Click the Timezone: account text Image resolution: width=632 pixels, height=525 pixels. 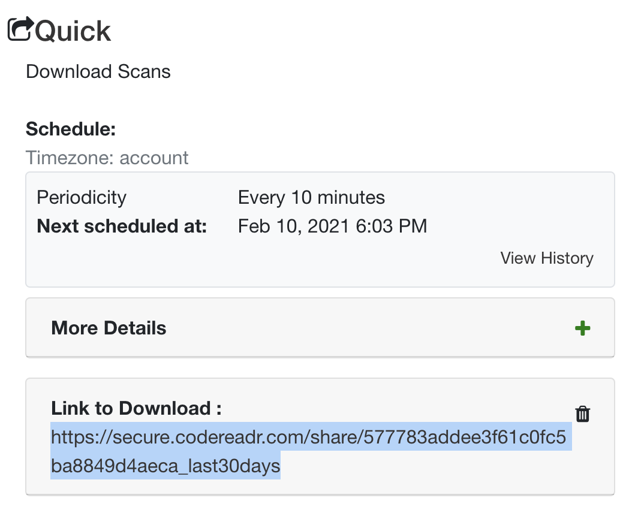(x=107, y=158)
